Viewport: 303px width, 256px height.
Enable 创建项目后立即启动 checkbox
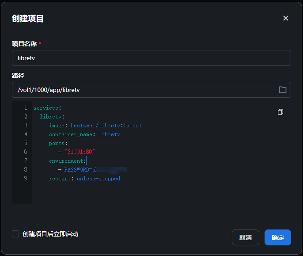15,234
